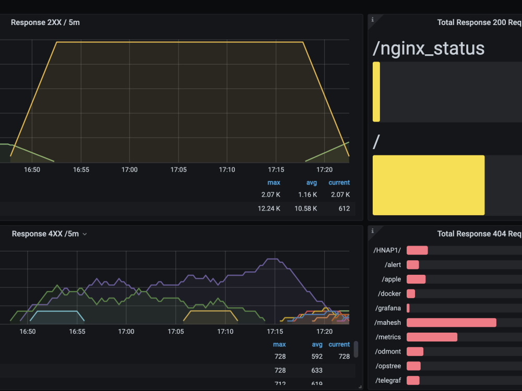Viewport: 522px width, 391px height.
Task: Click the 612 current value
Action: point(344,209)
